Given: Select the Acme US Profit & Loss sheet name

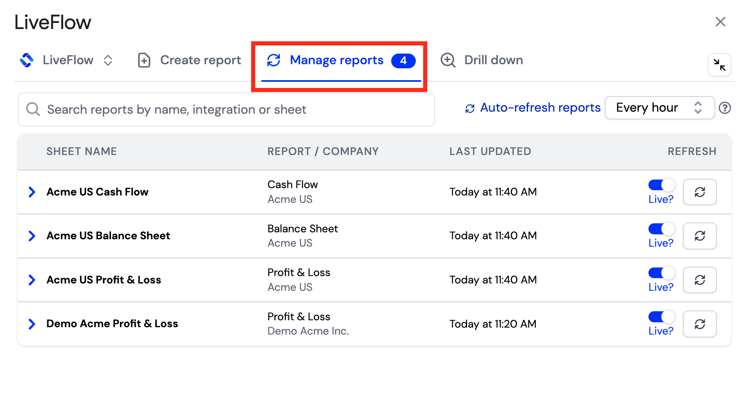Looking at the screenshot, I should 104,280.
